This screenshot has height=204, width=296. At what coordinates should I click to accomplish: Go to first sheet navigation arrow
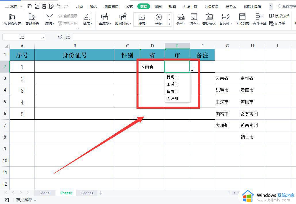coord(6,193)
